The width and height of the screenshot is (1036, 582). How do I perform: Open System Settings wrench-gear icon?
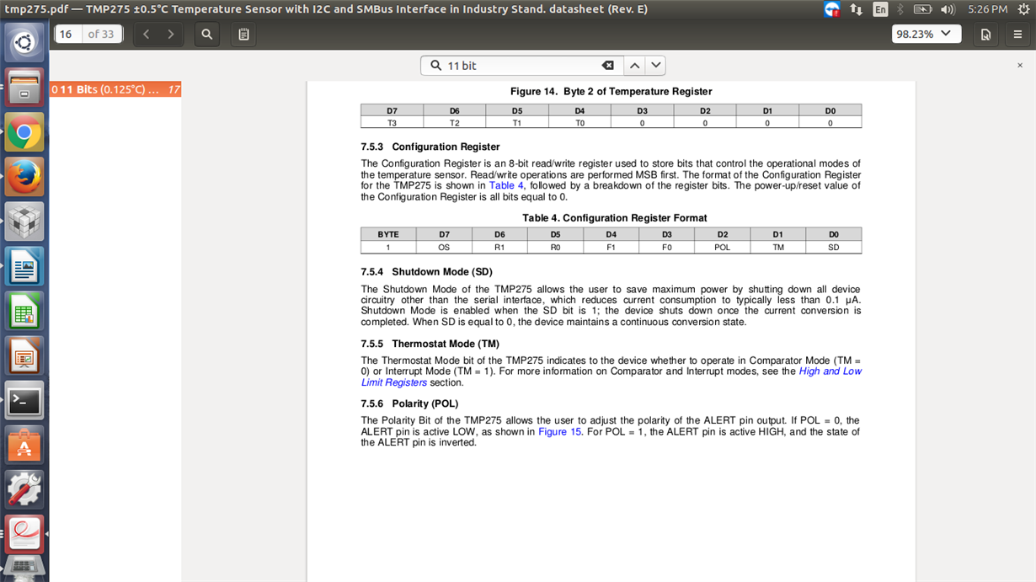tap(24, 490)
